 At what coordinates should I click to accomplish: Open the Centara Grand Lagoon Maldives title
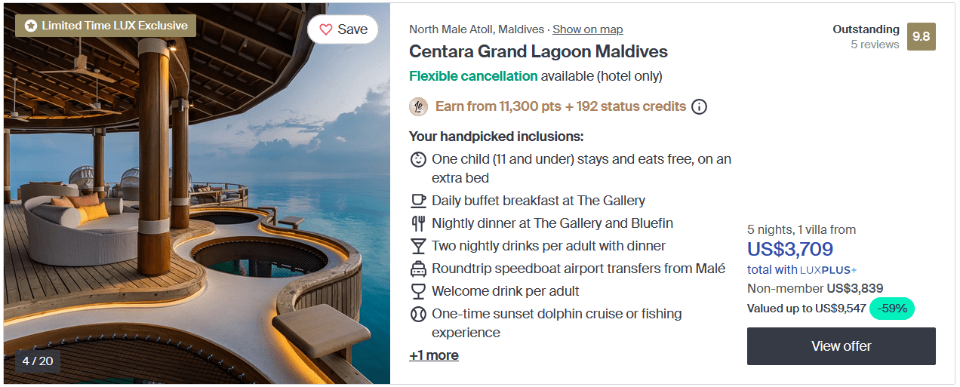click(x=538, y=52)
